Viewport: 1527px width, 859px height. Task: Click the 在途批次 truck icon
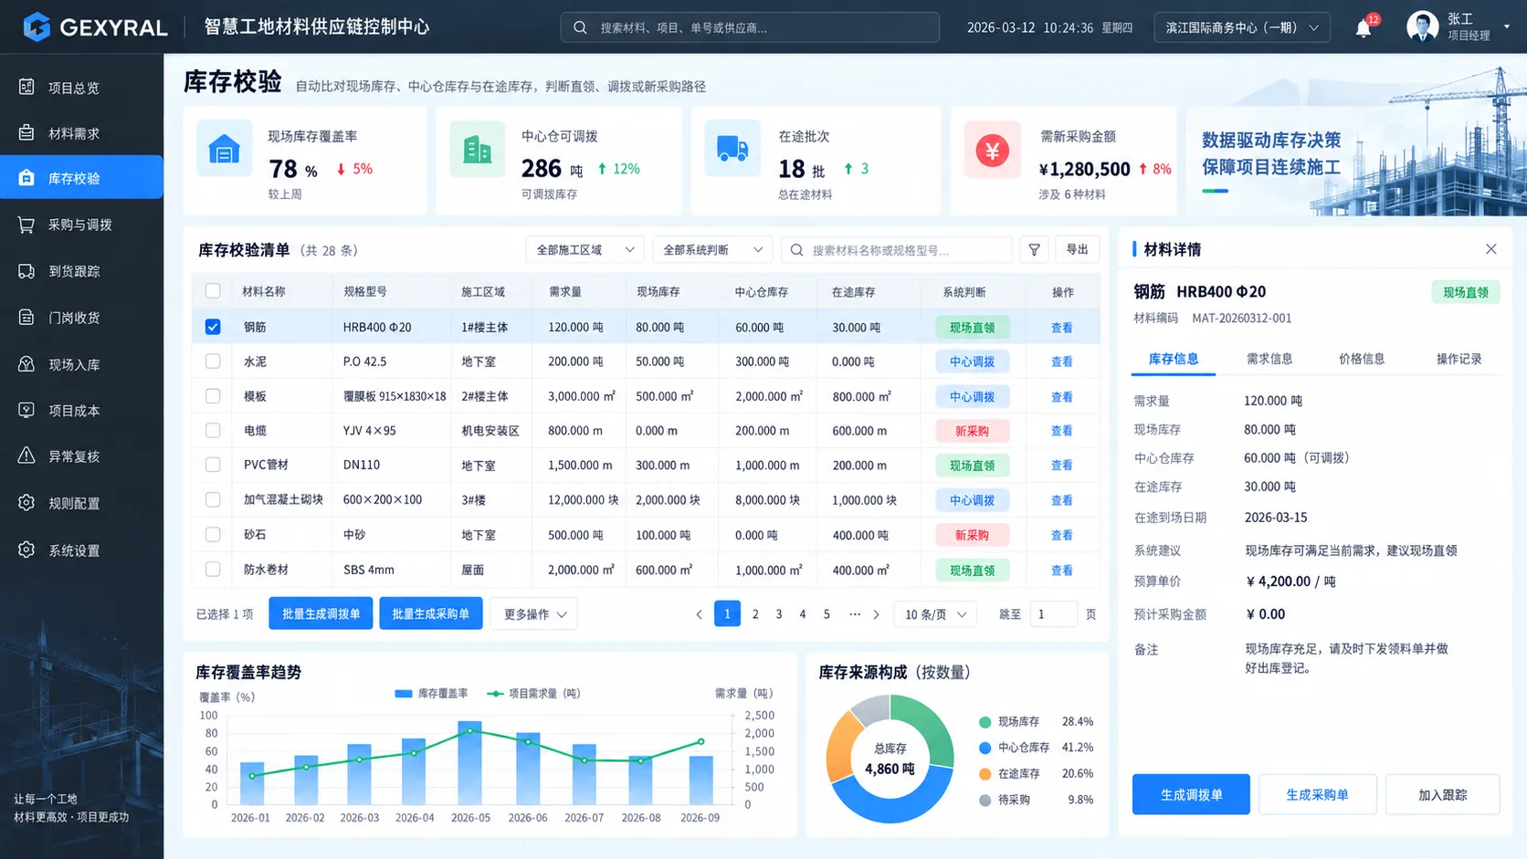click(732, 149)
